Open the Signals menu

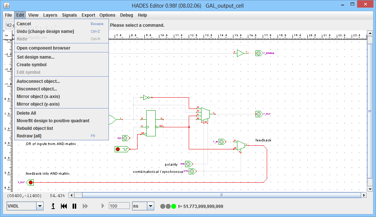(69, 15)
